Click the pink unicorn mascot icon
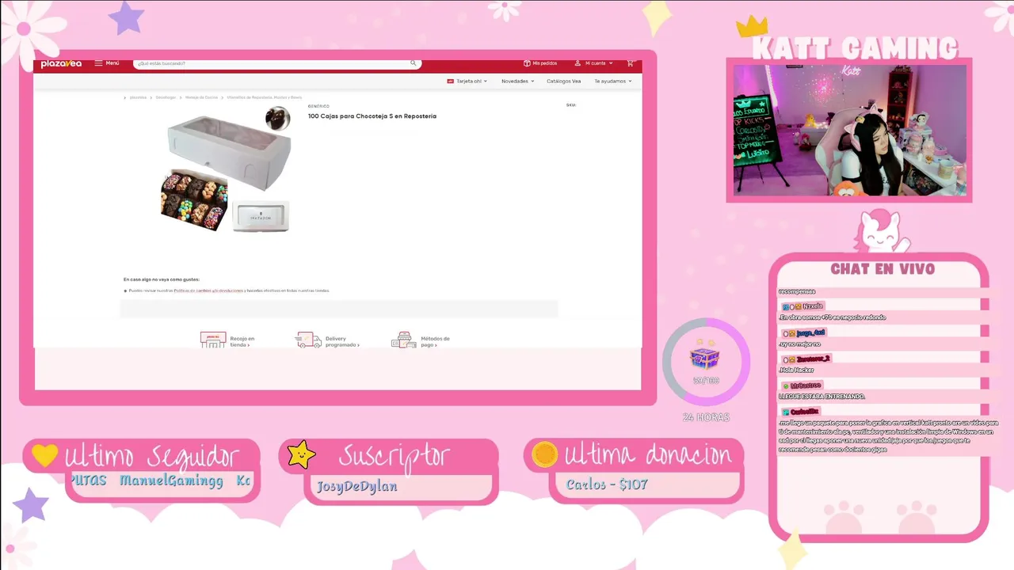Viewport: 1014px width, 570px height. click(x=880, y=231)
